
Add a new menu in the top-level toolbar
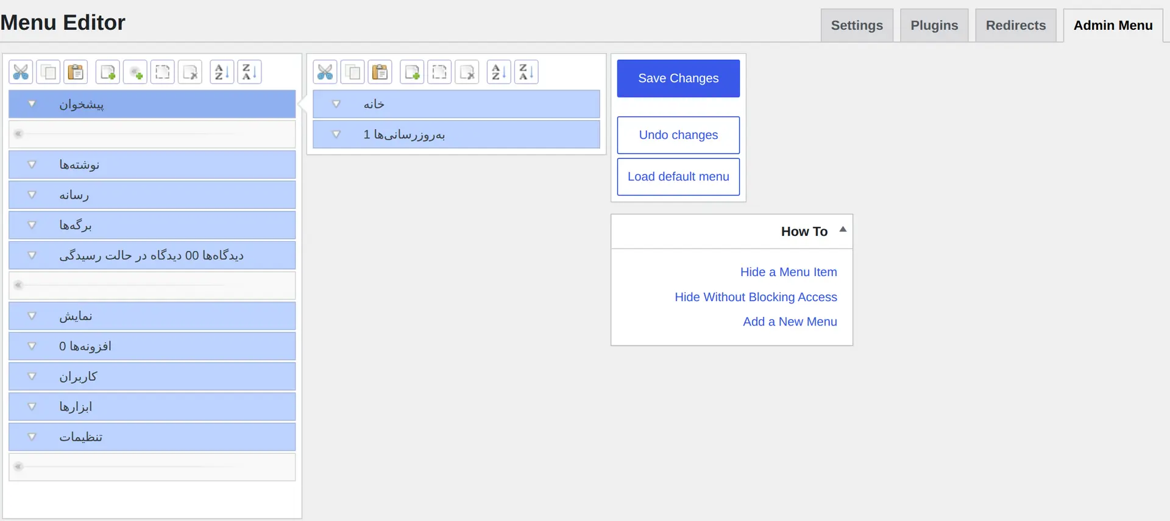(x=108, y=72)
